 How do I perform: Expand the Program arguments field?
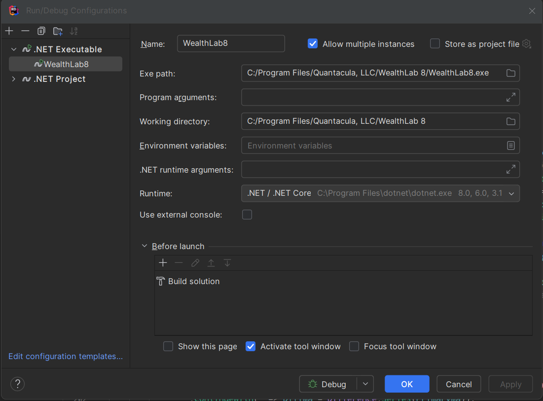click(511, 97)
